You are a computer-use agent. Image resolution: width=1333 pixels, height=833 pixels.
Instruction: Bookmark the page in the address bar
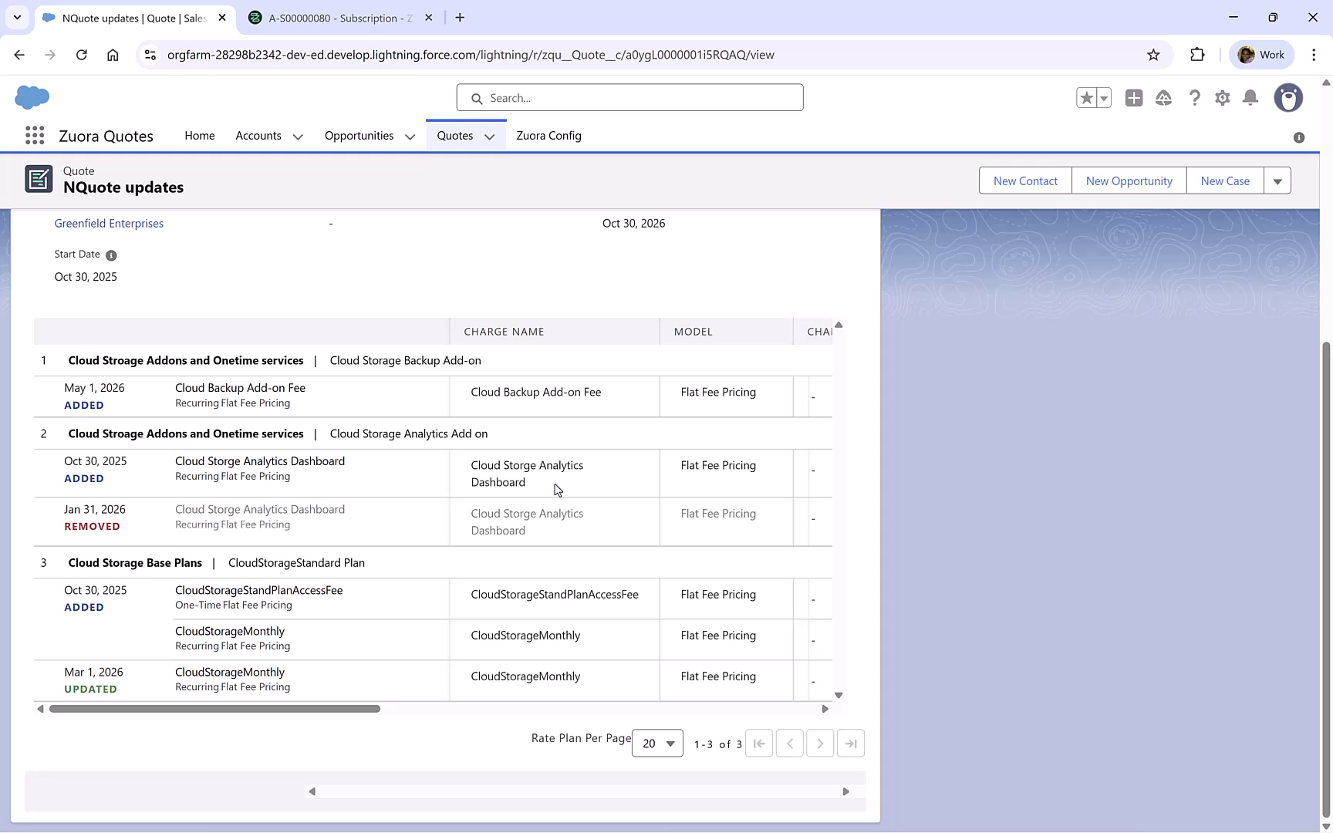coord(1154,55)
